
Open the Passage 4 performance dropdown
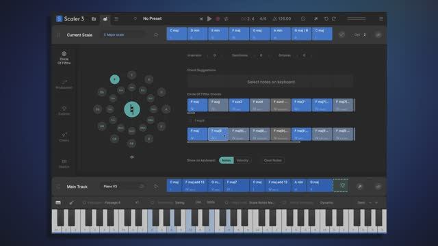112,202
